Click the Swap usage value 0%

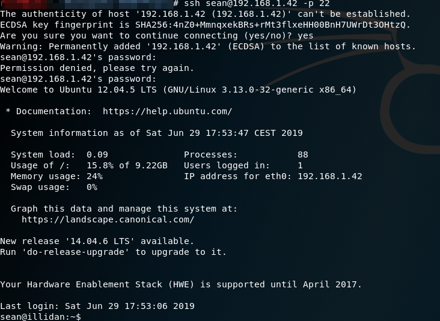tap(91, 187)
